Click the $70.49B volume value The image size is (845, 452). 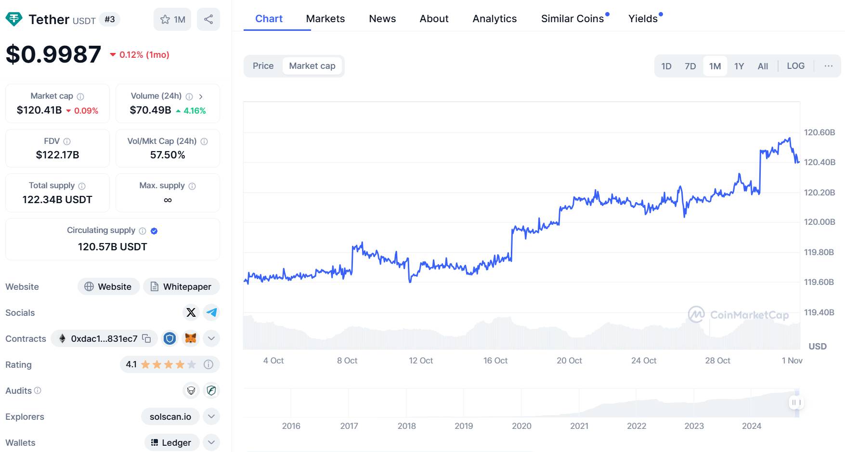(x=150, y=110)
